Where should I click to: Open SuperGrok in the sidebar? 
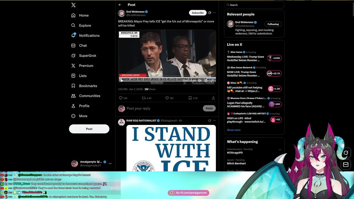pos(84,56)
